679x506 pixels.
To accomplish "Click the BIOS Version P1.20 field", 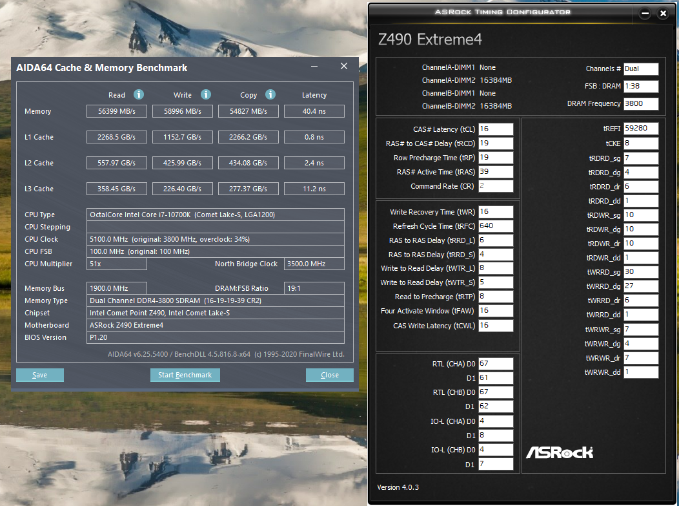I will point(215,337).
